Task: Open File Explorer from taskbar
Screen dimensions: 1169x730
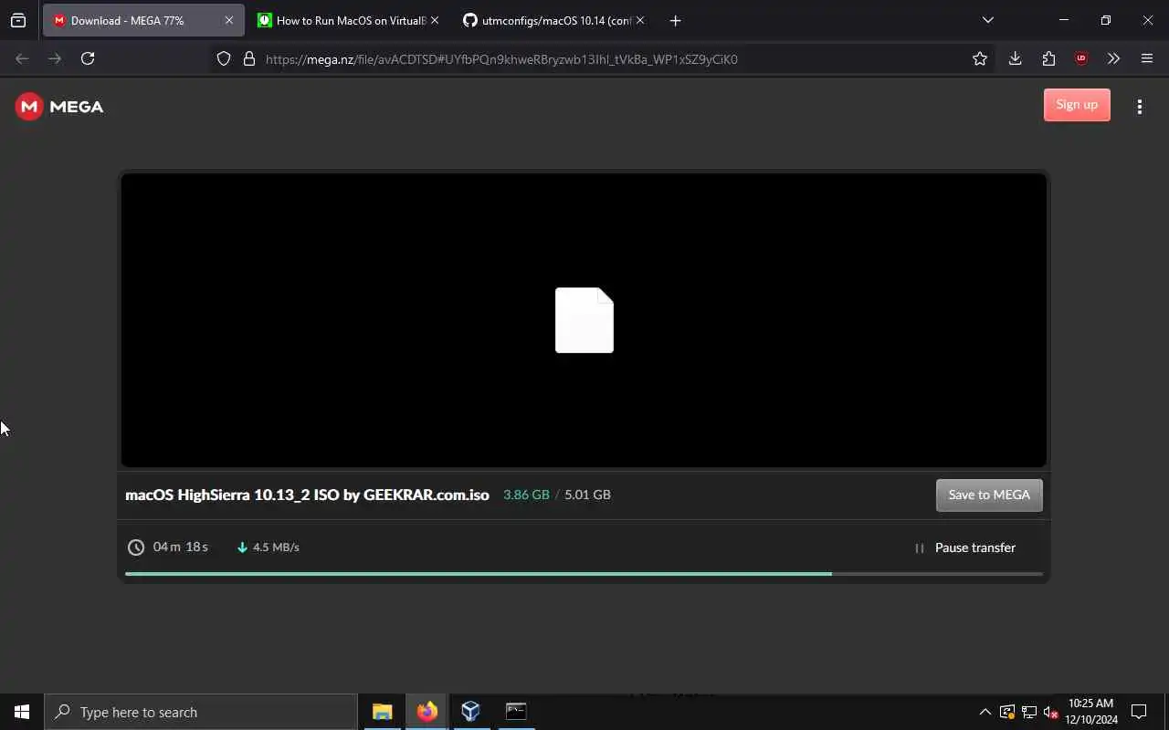Action: pyautogui.click(x=382, y=712)
